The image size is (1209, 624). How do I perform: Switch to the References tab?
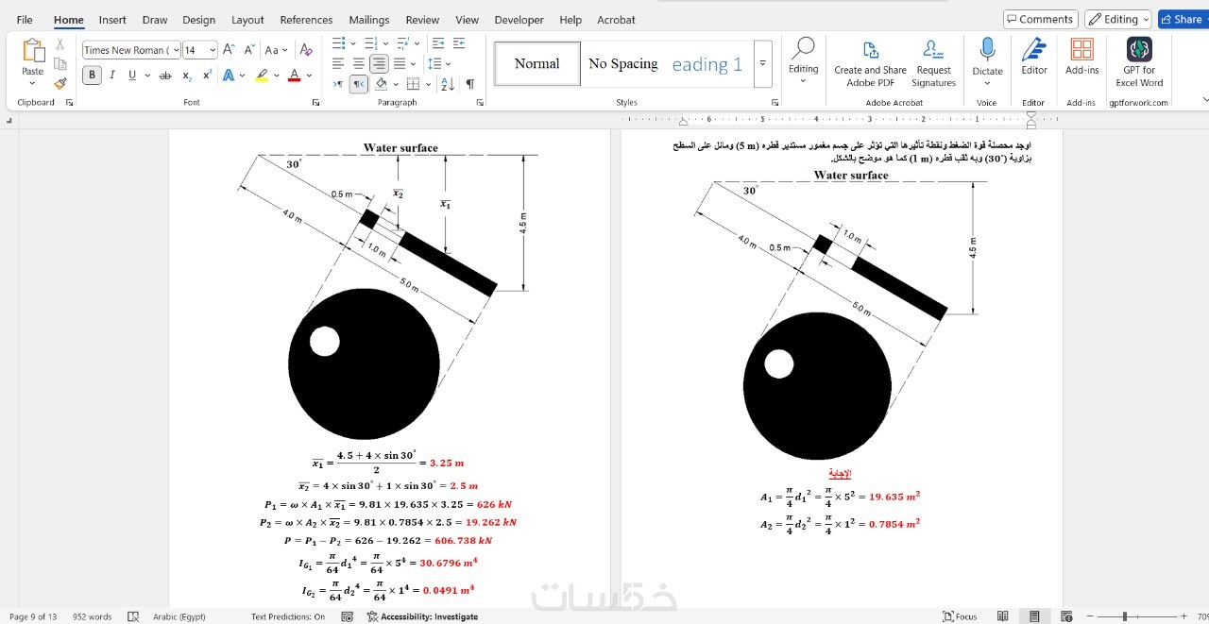point(306,20)
